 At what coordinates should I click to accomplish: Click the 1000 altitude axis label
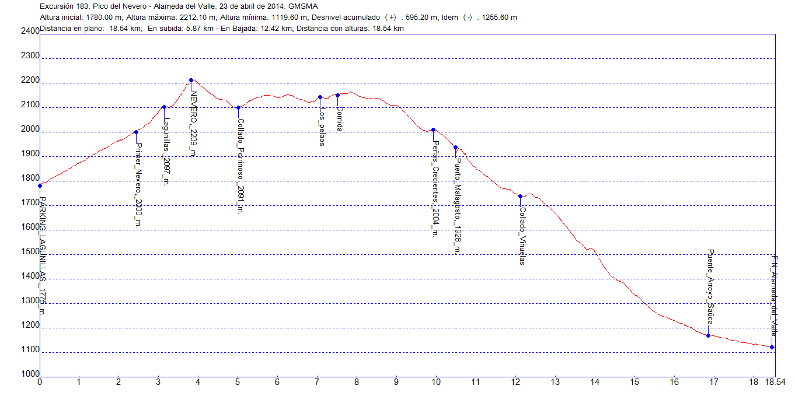coord(30,374)
